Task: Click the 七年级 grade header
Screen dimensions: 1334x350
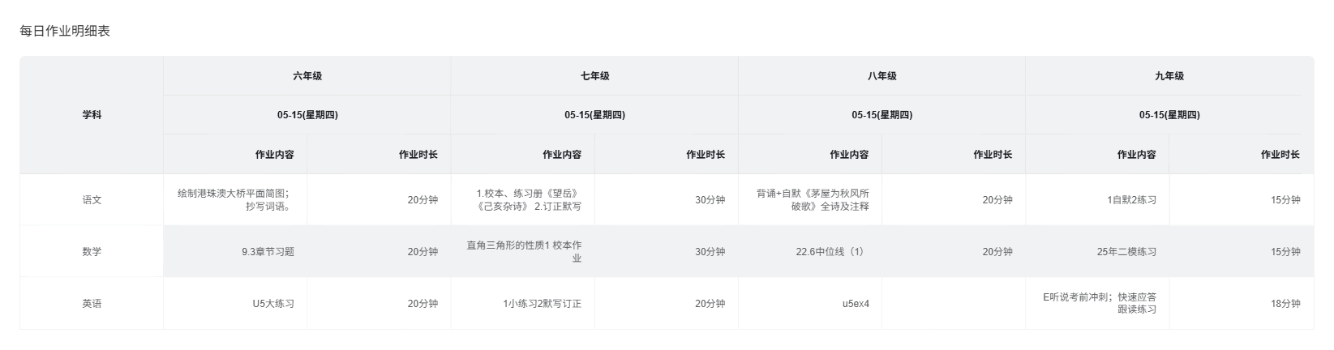Action: point(594,76)
